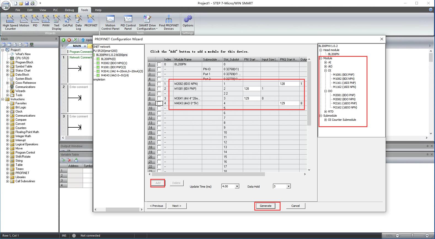
Task: Check the box for M4043 (4AO 0~5V) row
Action: (159, 103)
